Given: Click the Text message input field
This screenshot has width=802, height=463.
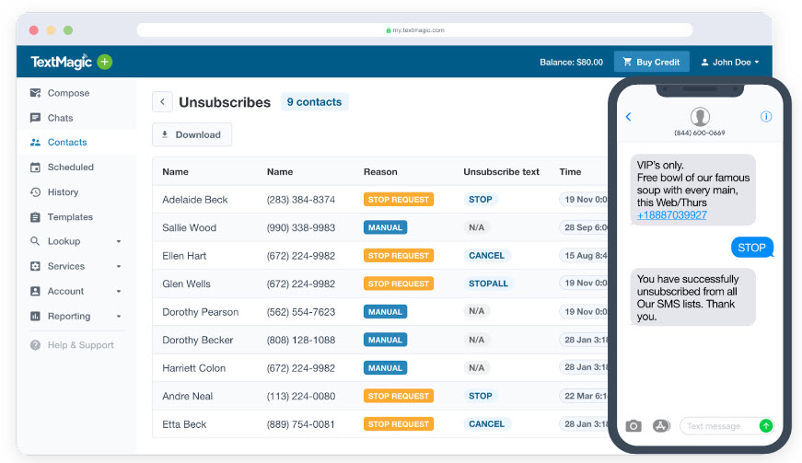Looking at the screenshot, I should tap(720, 426).
